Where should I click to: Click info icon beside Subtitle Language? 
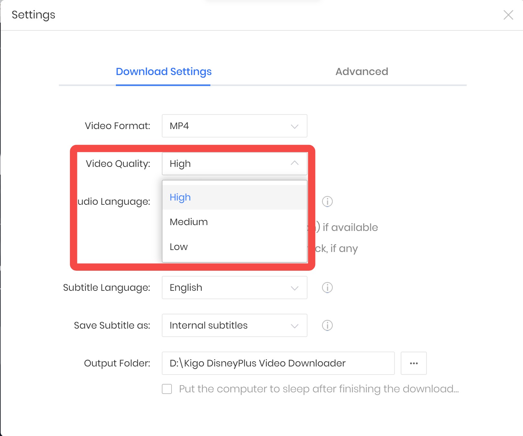pyautogui.click(x=327, y=288)
